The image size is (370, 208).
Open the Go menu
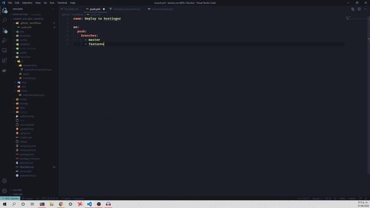[x=45, y=3]
